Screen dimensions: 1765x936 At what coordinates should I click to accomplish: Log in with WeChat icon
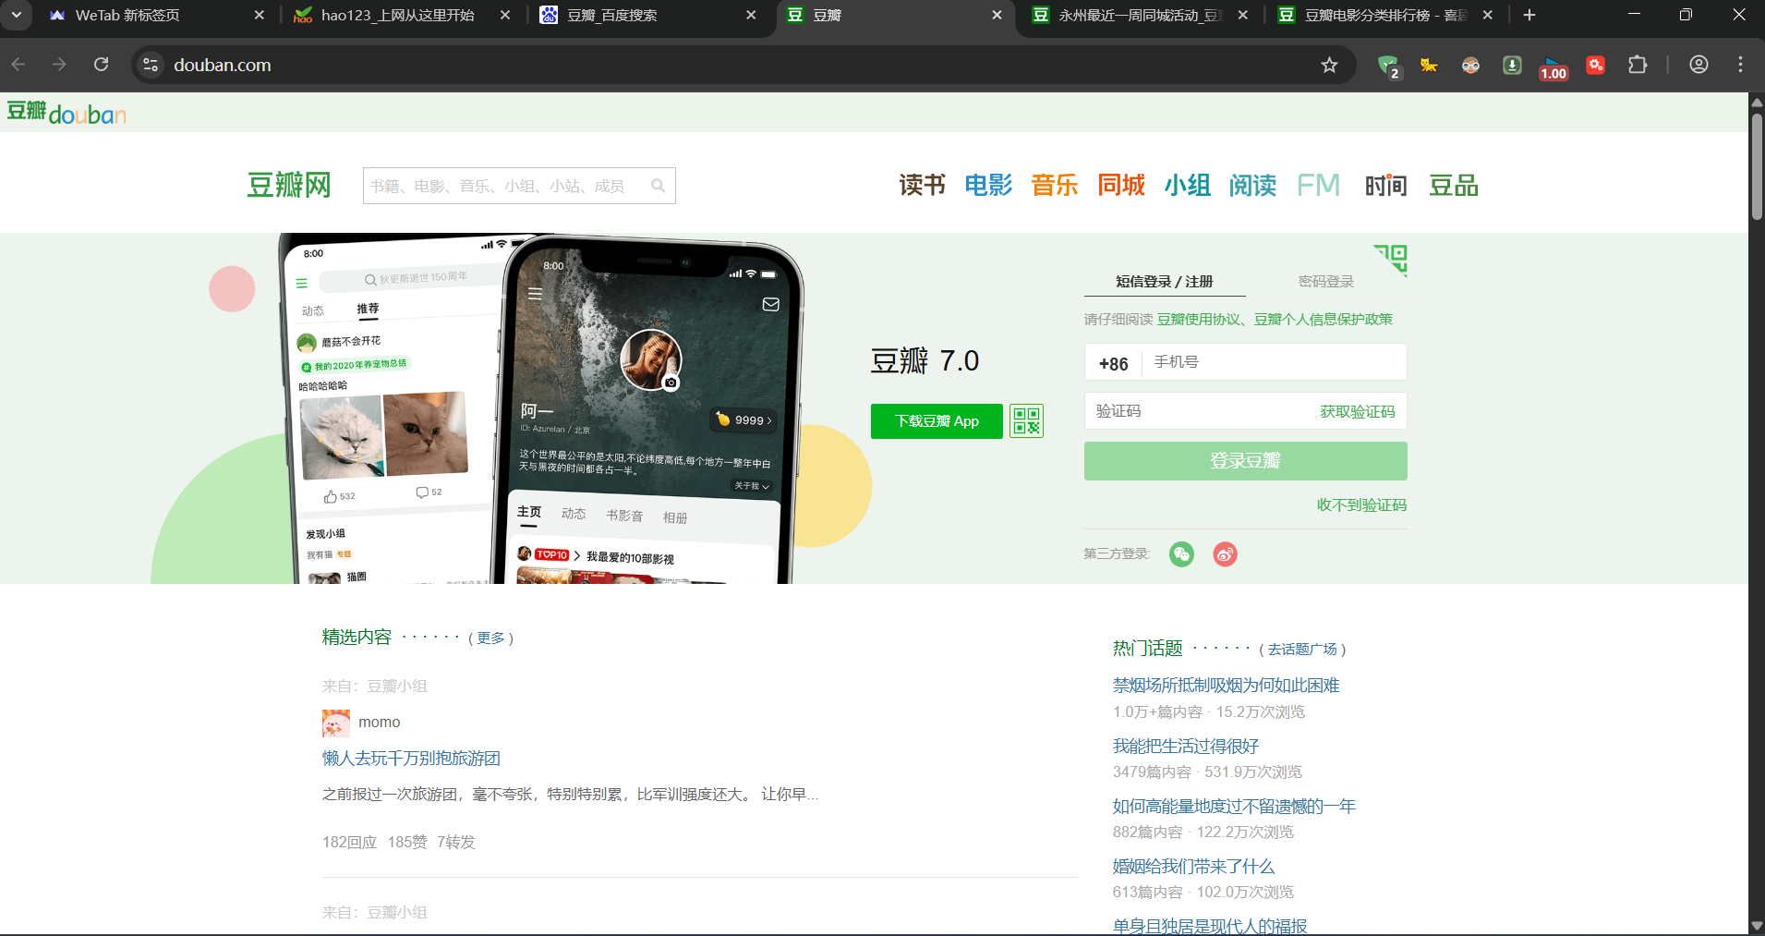[1181, 554]
